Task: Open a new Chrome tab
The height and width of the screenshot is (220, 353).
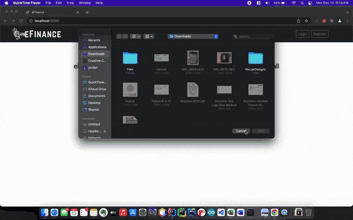Action: pos(87,12)
